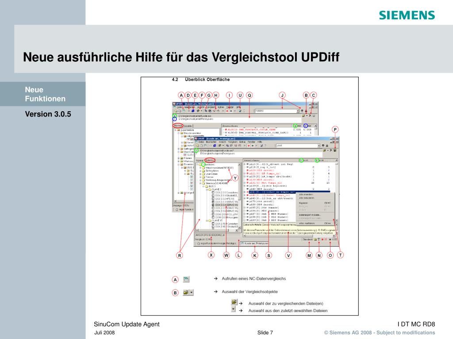Screen dimensions: 453x339
Task: Select Prototyp.arc path row in front file list
Action: point(258,153)
